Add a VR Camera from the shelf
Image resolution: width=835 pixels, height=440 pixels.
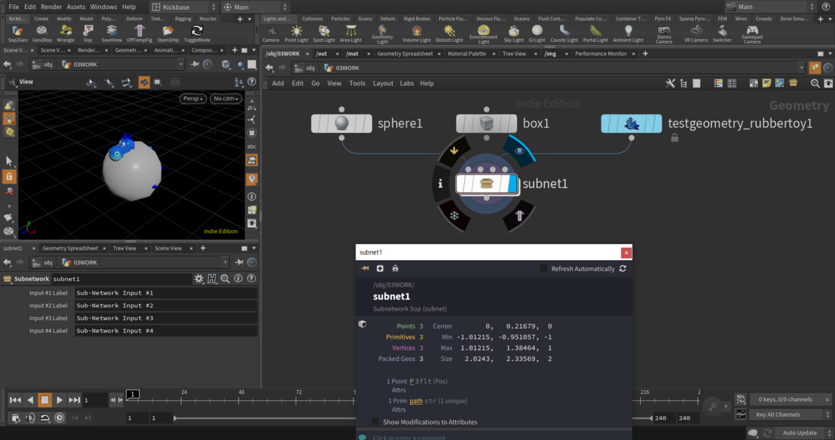696,33
